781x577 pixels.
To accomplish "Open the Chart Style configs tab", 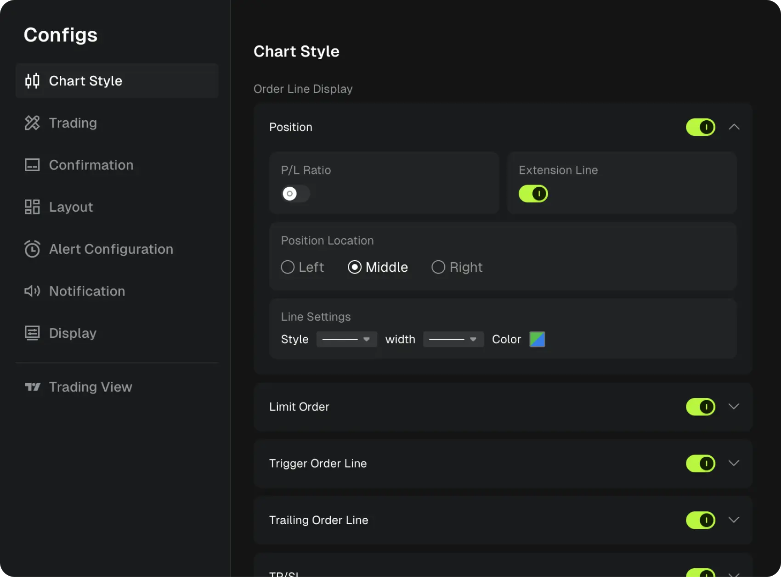I will pyautogui.click(x=117, y=81).
